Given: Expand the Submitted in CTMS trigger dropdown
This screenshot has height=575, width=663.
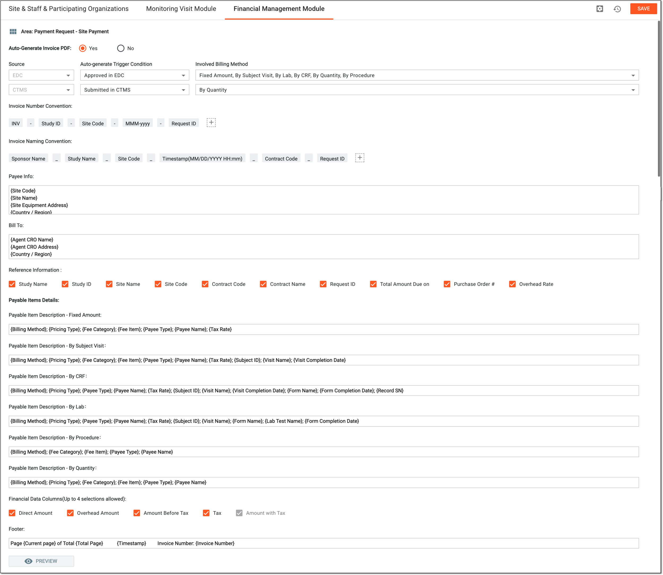Looking at the screenshot, I should tap(135, 90).
